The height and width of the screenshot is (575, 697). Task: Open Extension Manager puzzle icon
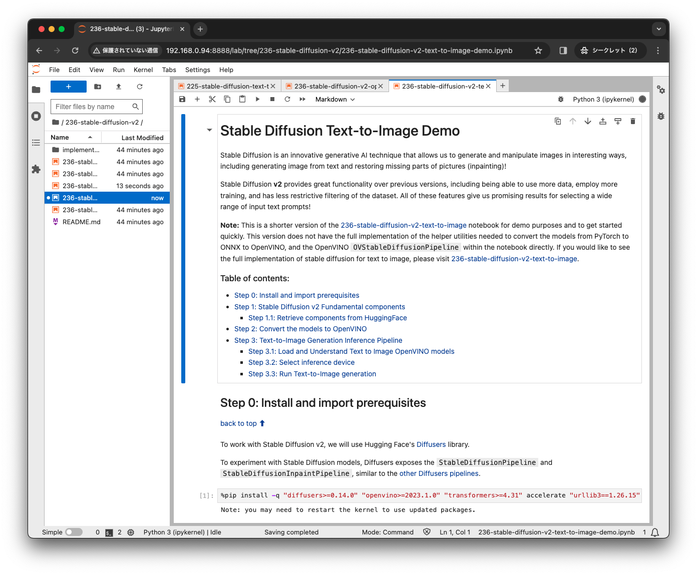[x=36, y=169]
